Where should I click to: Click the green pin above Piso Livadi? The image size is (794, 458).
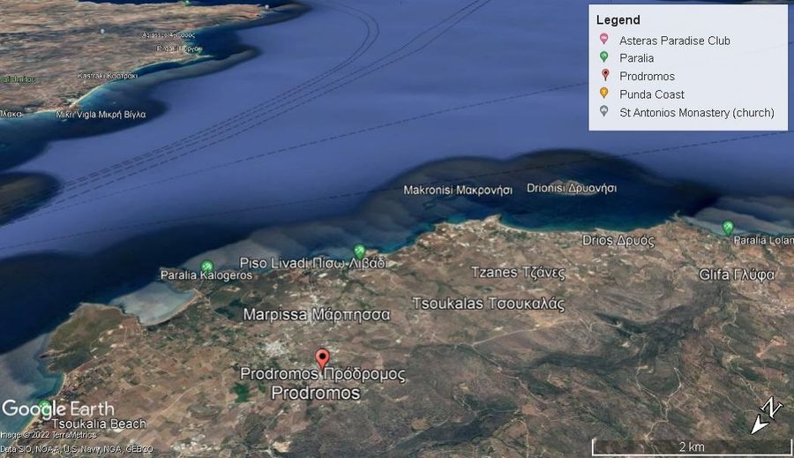coord(359,251)
